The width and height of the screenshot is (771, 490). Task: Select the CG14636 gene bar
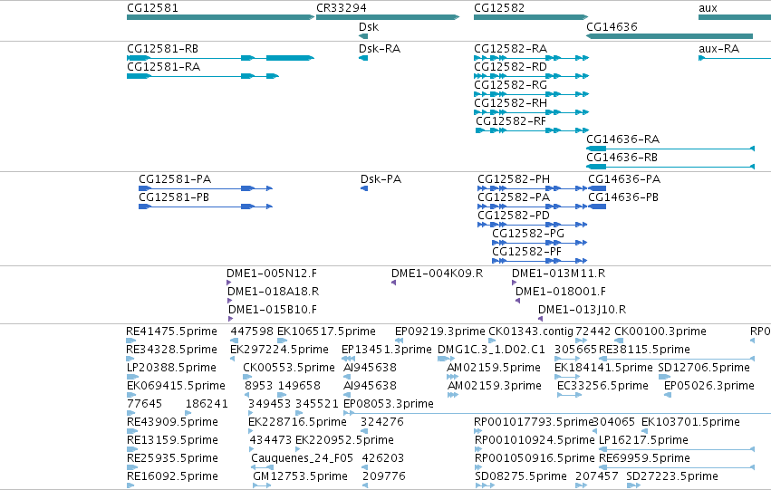(x=670, y=36)
